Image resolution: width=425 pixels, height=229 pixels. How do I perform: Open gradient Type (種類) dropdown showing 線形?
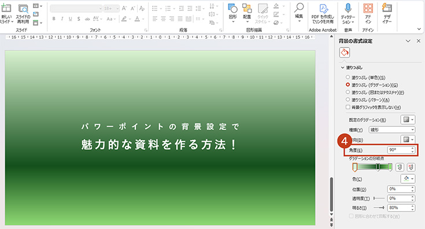(392, 130)
